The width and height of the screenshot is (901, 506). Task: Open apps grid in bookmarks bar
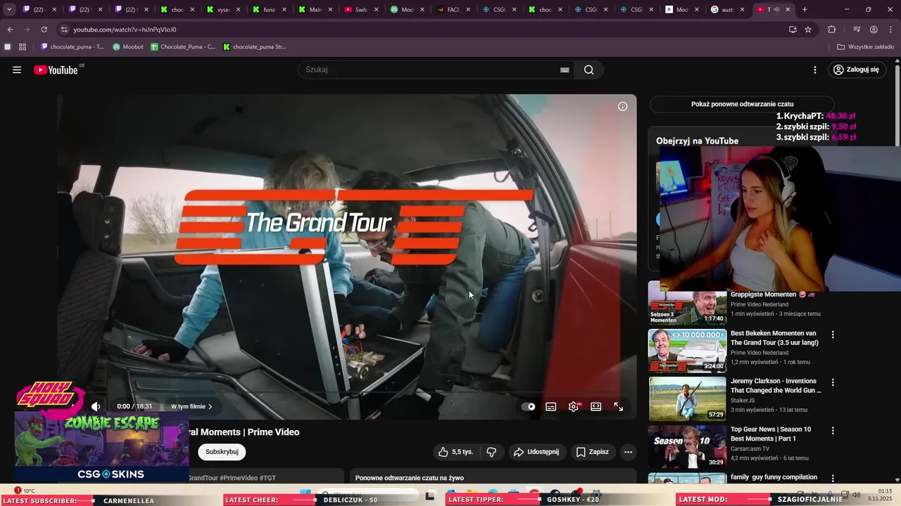click(x=23, y=47)
